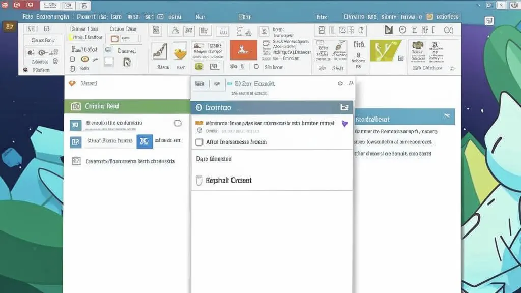Click the small orange square icon in the menu bar
521x293 pixels.
point(429,17)
